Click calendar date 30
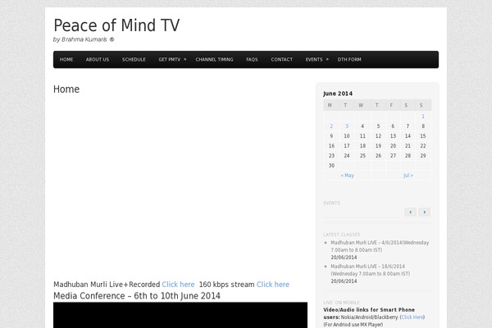The width and height of the screenshot is (492, 328). [331, 166]
